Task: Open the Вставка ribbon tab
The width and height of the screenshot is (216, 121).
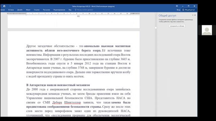Action: [11, 10]
